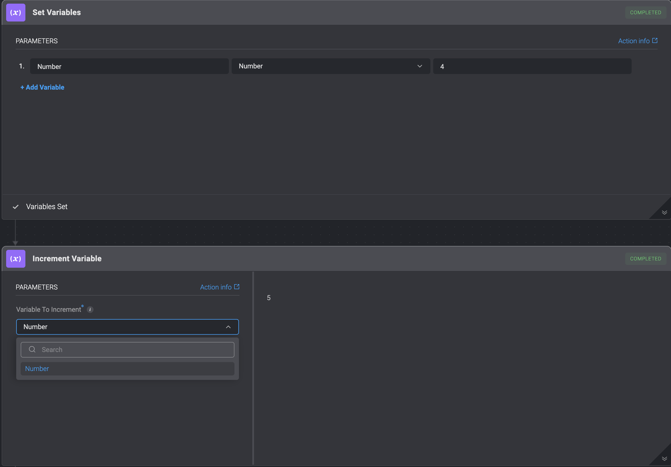Viewport: 671px width, 467px height.
Task: Click the PARAMETERS label in Increment Variable
Action: click(37, 287)
